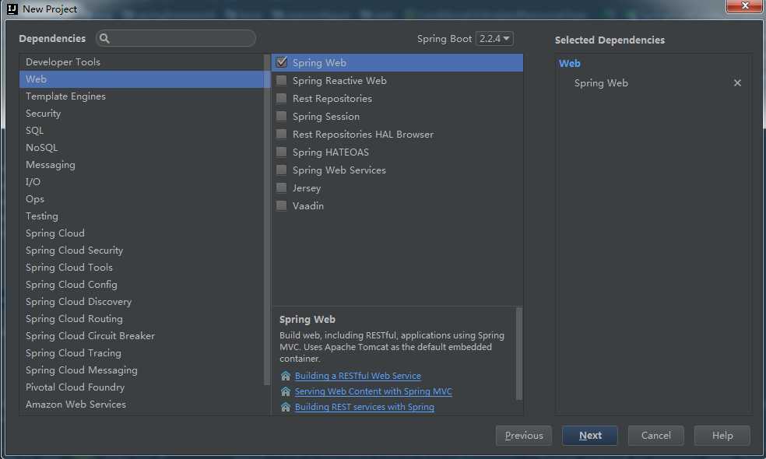The width and height of the screenshot is (766, 459).
Task: Select the Spring Cloud category
Action: pos(142,233)
